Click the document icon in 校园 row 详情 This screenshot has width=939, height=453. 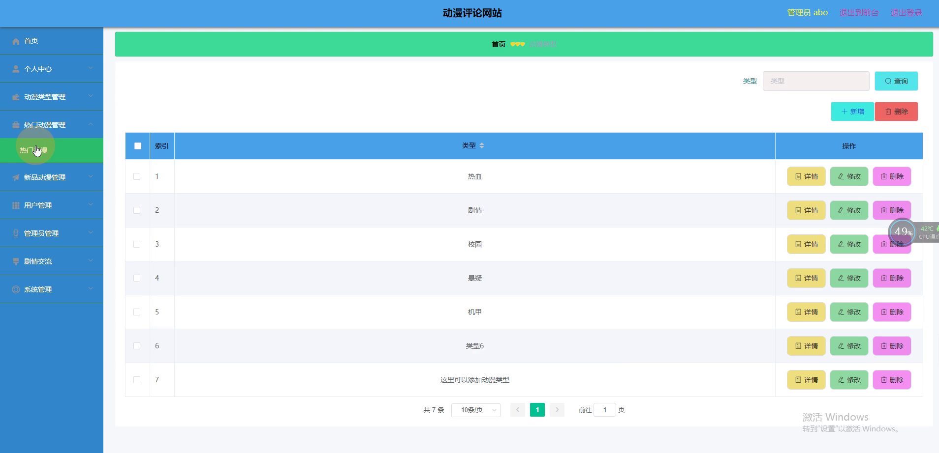click(798, 244)
